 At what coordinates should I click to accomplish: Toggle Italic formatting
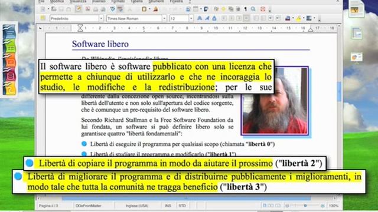coord(207,18)
